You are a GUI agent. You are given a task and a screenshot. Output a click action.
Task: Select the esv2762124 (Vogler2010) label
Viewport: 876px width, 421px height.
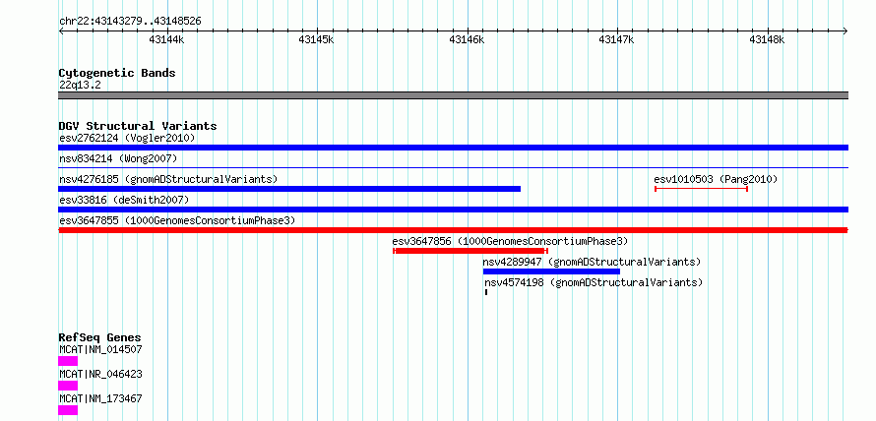click(127, 138)
